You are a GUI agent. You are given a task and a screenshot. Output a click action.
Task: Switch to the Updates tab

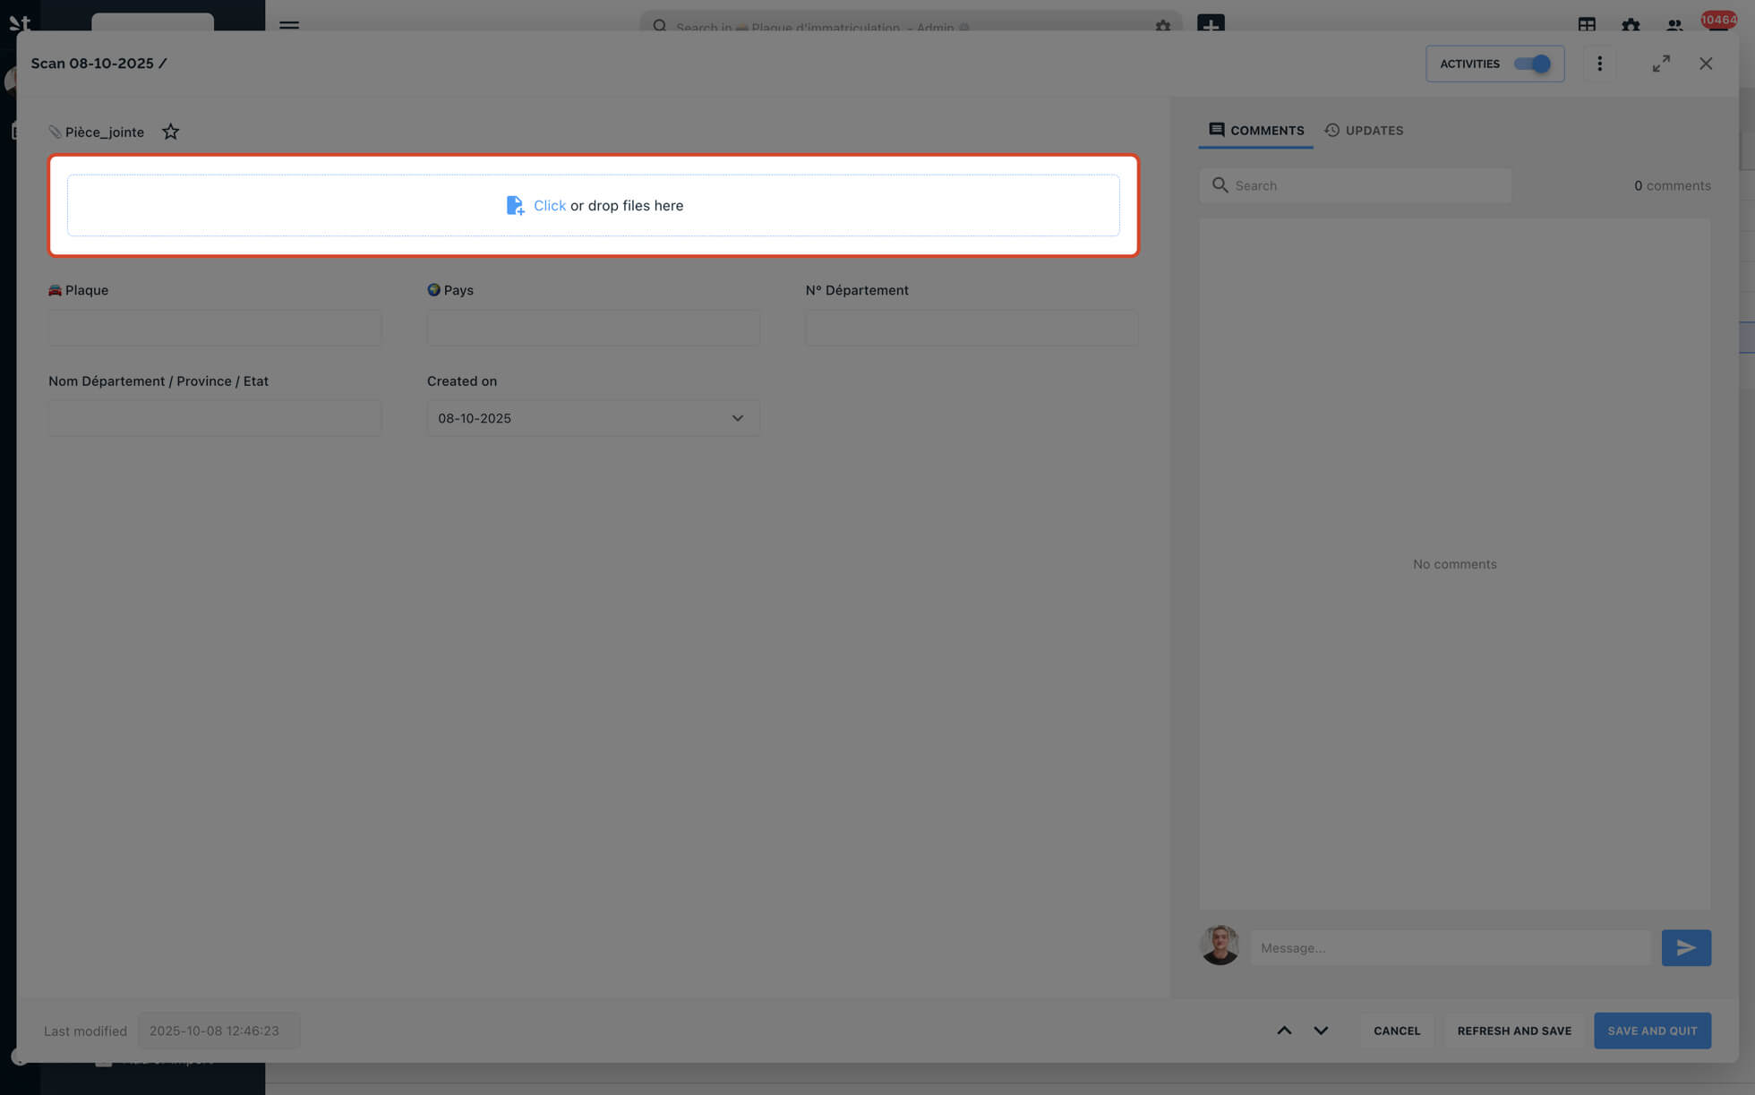click(x=1364, y=131)
